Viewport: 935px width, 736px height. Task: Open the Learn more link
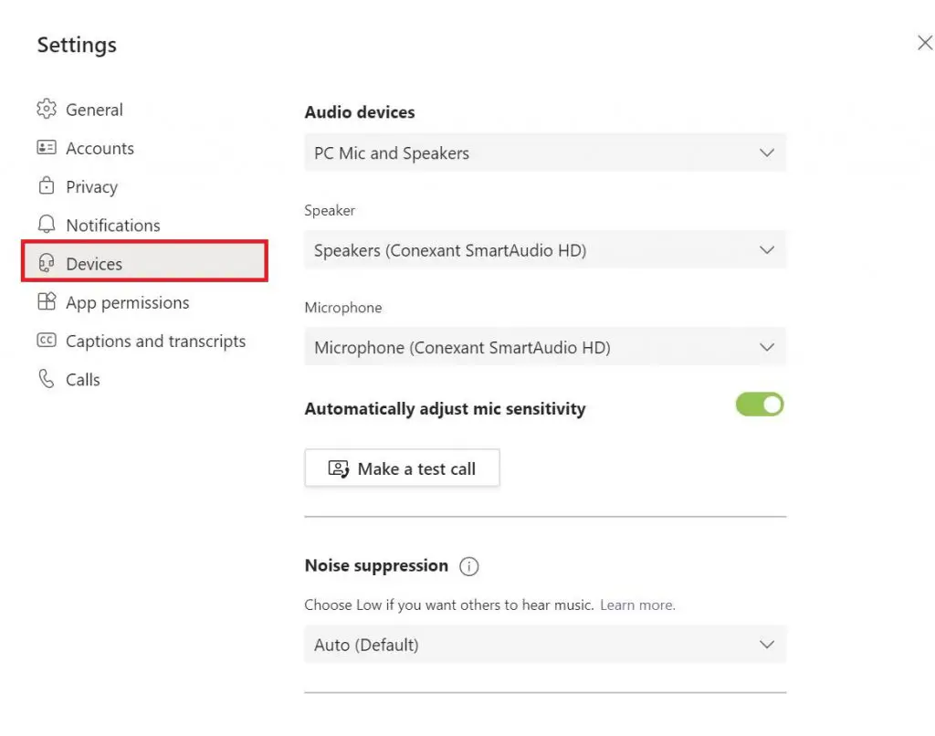(x=637, y=605)
